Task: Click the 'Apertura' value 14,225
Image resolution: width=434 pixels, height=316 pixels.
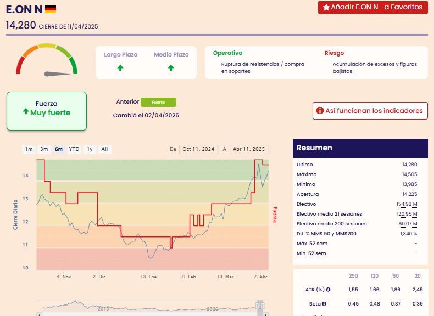Action: pos(410,194)
